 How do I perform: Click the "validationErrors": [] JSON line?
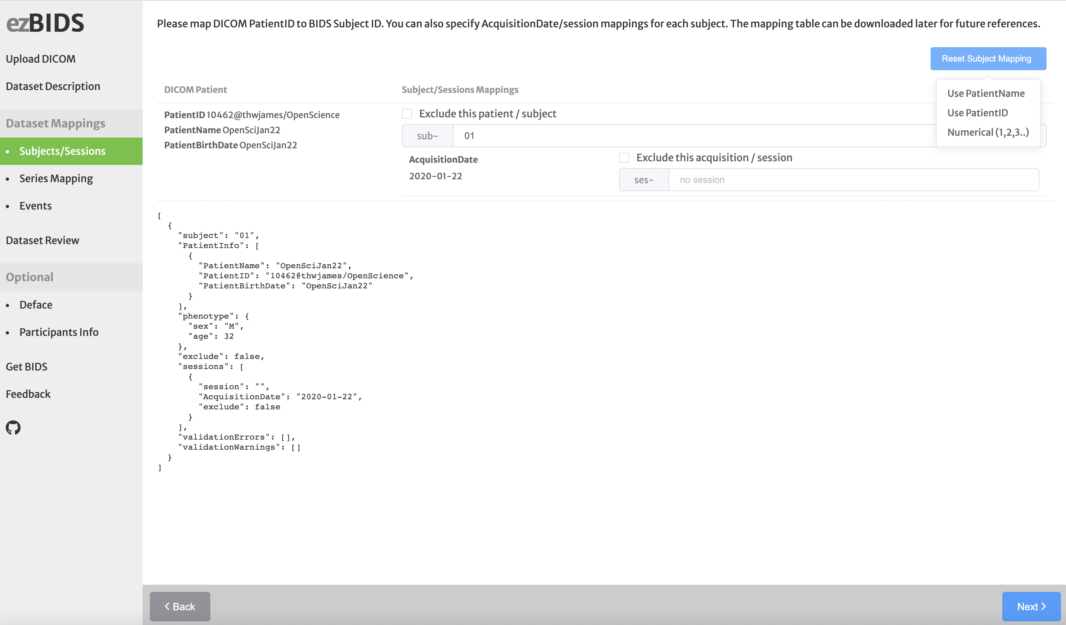(x=237, y=437)
